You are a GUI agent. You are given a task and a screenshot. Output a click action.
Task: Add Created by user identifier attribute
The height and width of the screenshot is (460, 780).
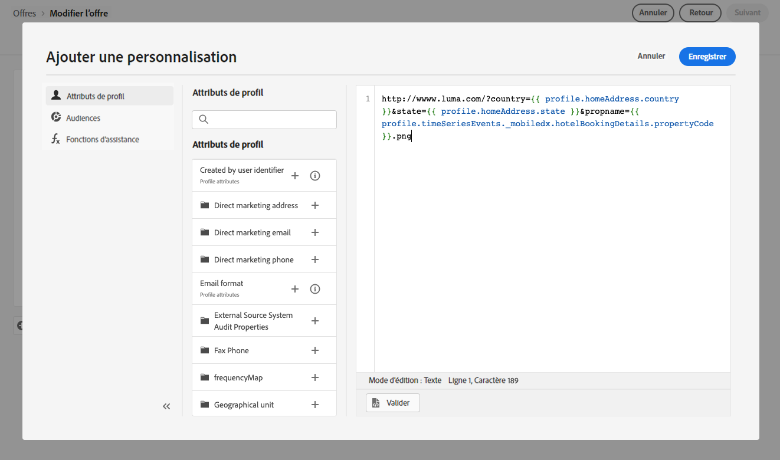click(x=295, y=176)
